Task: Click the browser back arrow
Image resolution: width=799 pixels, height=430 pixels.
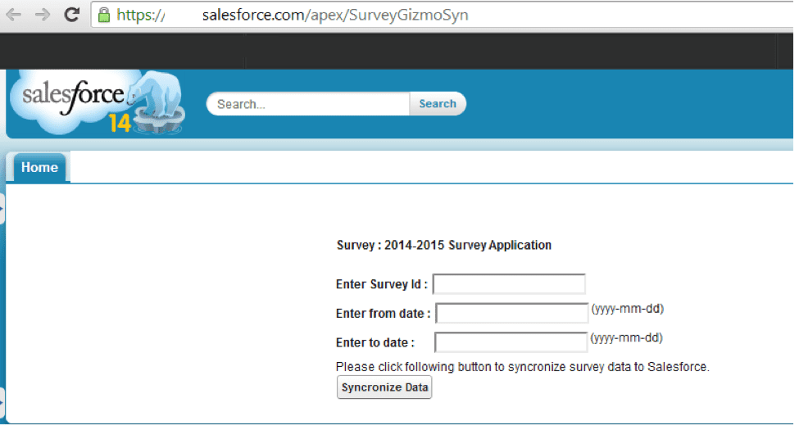Action: point(13,14)
